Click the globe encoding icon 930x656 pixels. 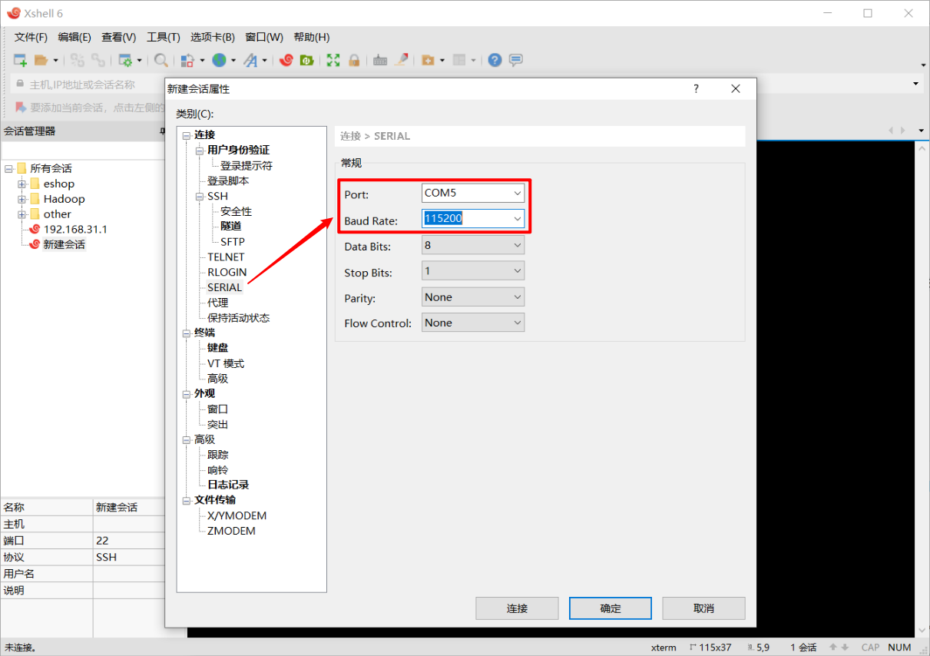click(x=219, y=60)
